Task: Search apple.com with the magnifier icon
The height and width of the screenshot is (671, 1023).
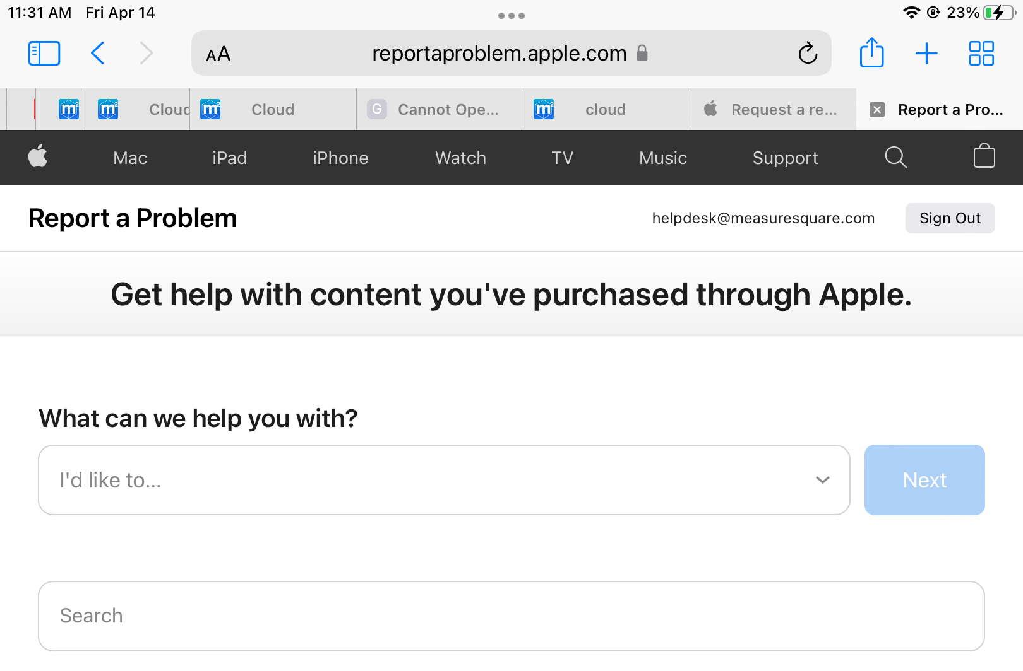Action: pyautogui.click(x=895, y=157)
